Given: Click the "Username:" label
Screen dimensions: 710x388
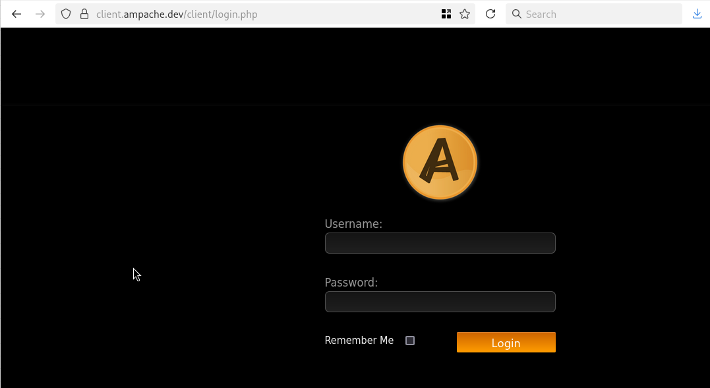Looking at the screenshot, I should (353, 224).
